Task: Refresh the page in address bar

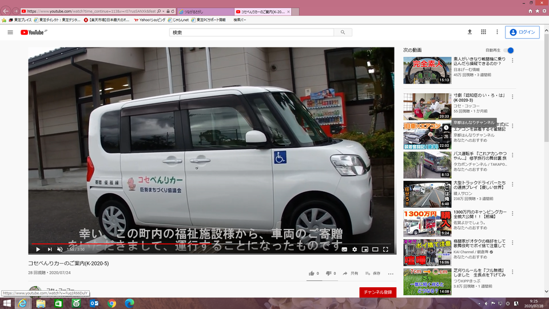Action: click(x=173, y=11)
